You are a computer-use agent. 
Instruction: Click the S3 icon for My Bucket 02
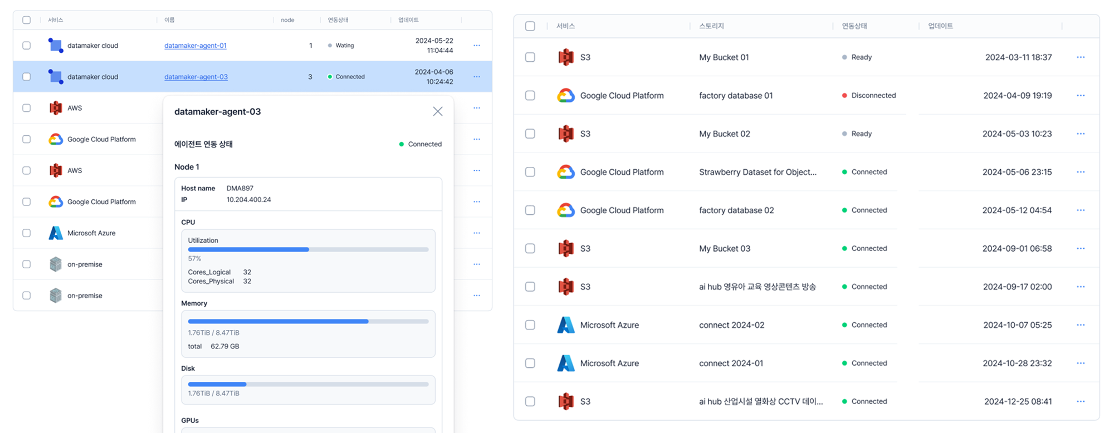[x=565, y=134]
